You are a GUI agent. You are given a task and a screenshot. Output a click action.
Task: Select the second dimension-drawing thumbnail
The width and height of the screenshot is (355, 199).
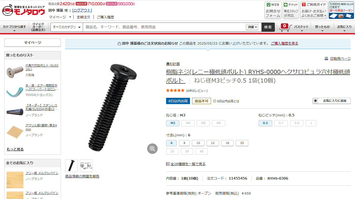point(86,166)
